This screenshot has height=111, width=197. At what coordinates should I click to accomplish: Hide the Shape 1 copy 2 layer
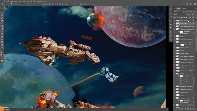click(x=174, y=21)
